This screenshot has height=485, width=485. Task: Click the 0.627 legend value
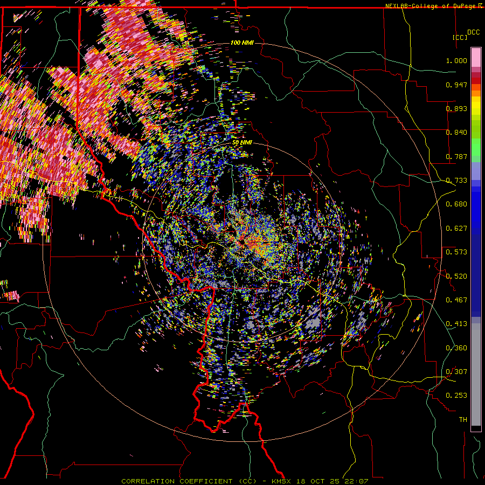[x=456, y=228]
